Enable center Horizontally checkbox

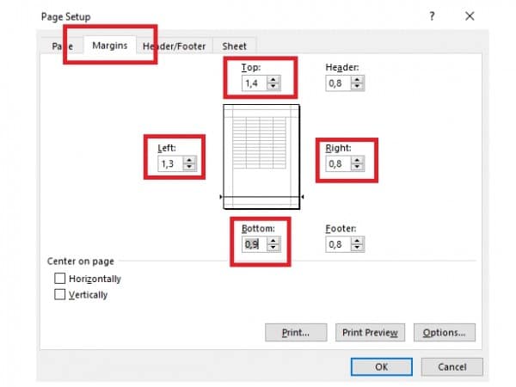59,279
